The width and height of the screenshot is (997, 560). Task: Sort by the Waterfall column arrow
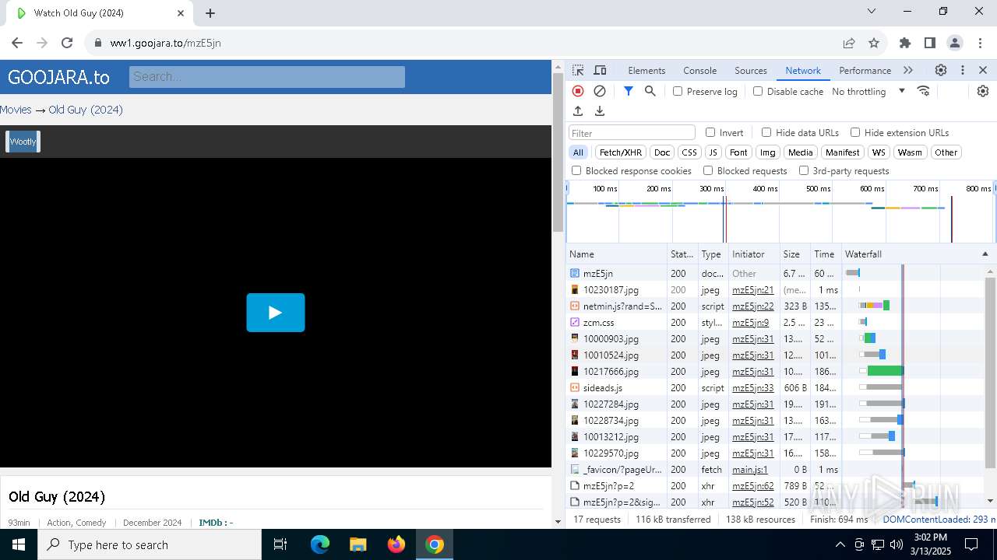click(985, 254)
